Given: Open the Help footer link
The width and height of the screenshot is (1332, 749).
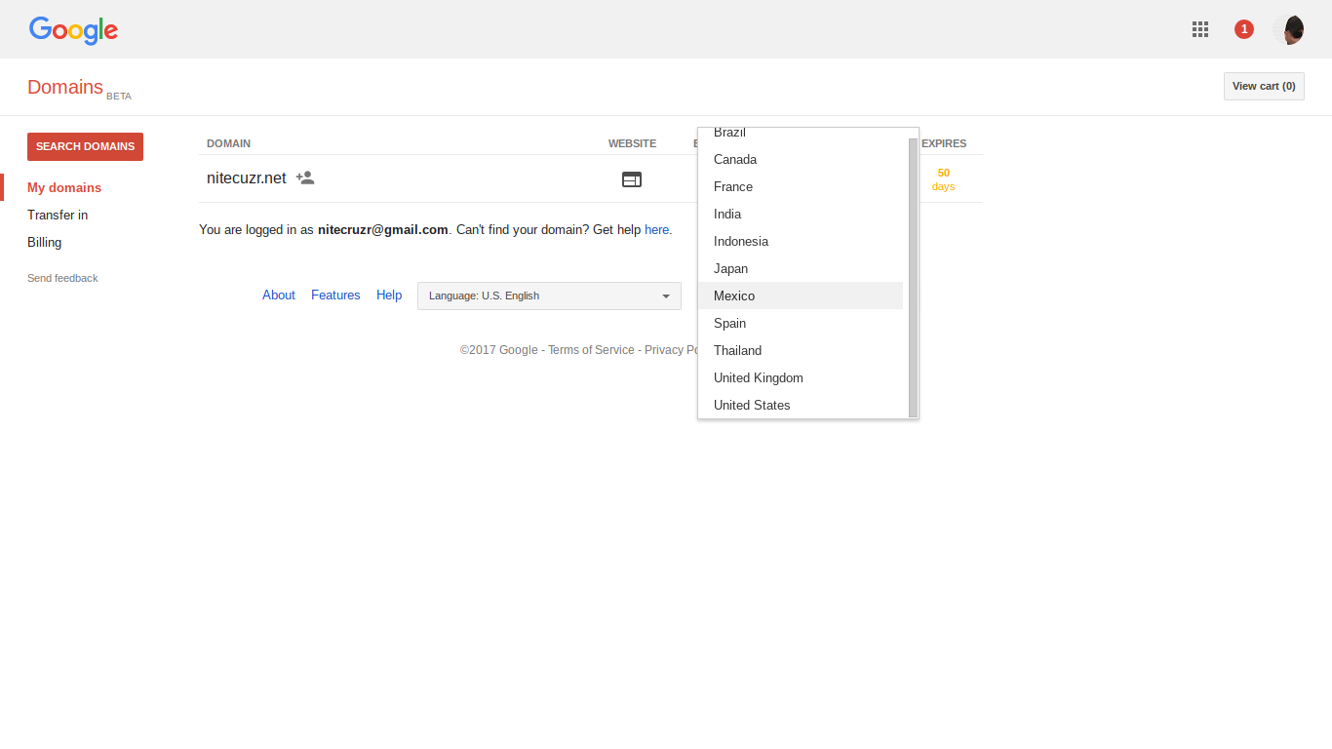Looking at the screenshot, I should 389,295.
